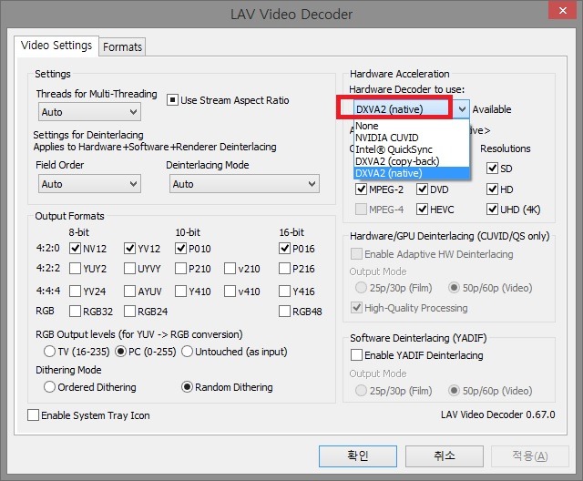
Task: Enable System Tray Icon checkbox
Action: (x=33, y=414)
